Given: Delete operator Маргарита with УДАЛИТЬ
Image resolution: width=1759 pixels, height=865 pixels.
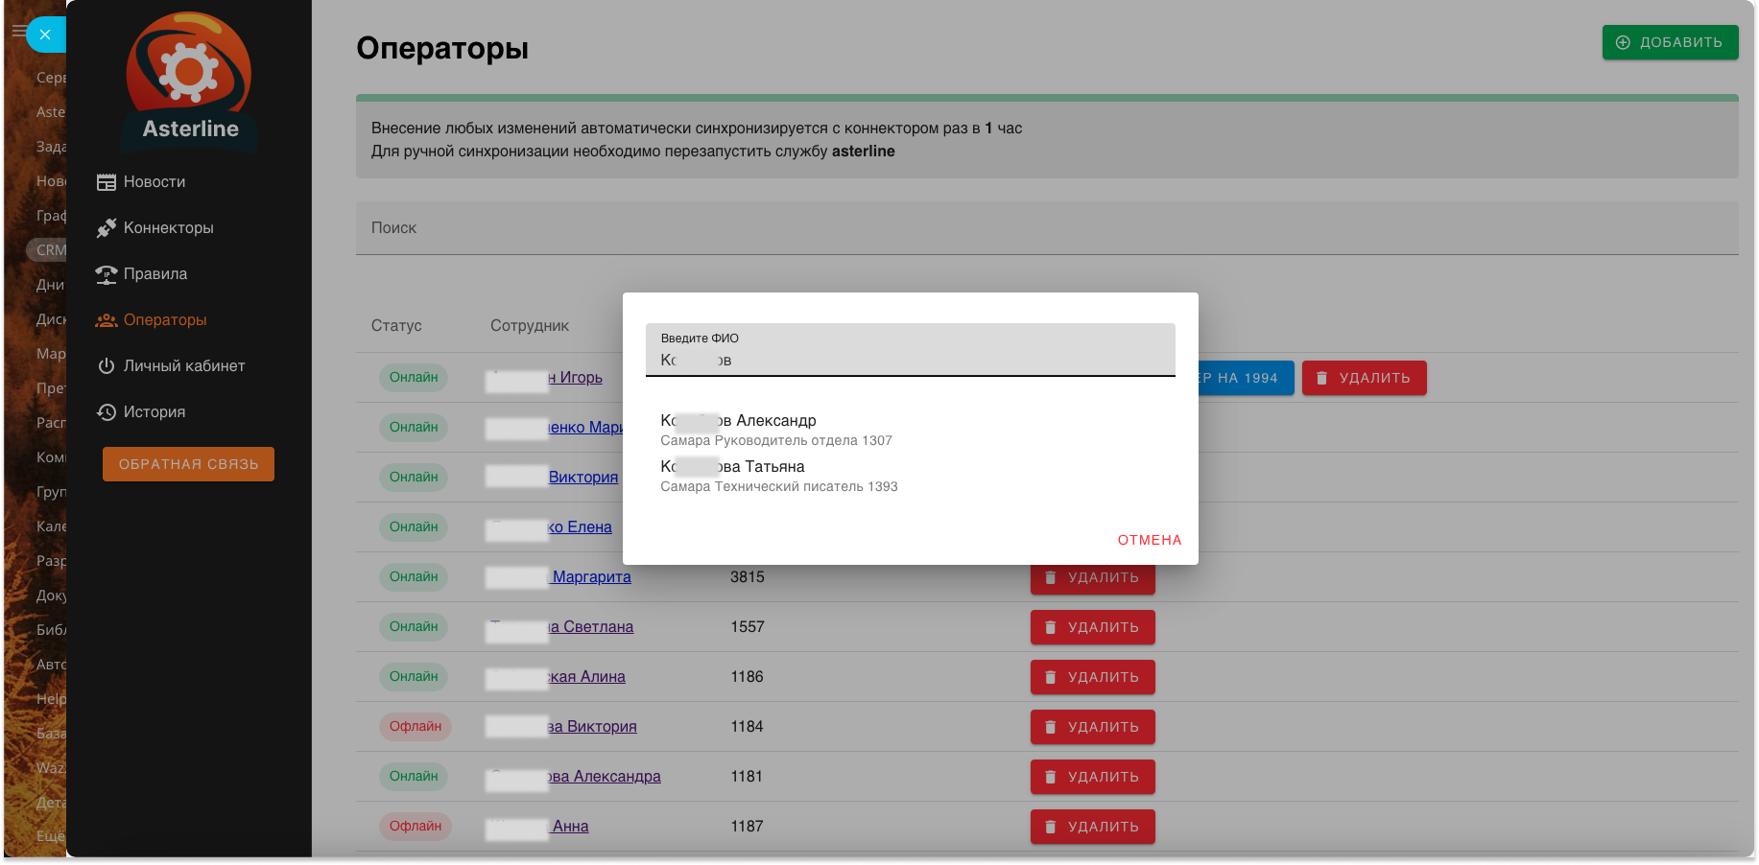Looking at the screenshot, I should pyautogui.click(x=1093, y=577).
